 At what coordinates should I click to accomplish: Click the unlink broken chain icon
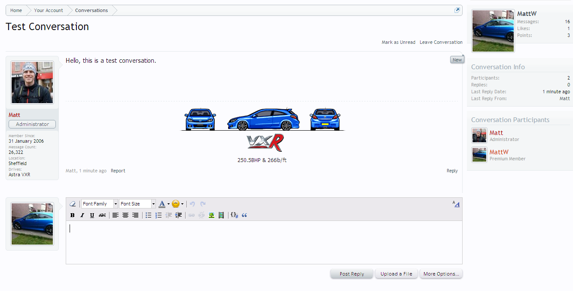(x=201, y=215)
